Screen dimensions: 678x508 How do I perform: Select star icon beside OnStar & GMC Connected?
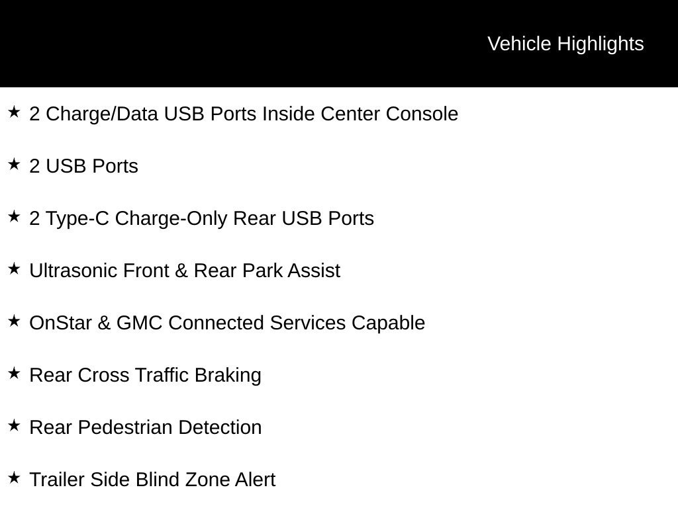(14, 321)
